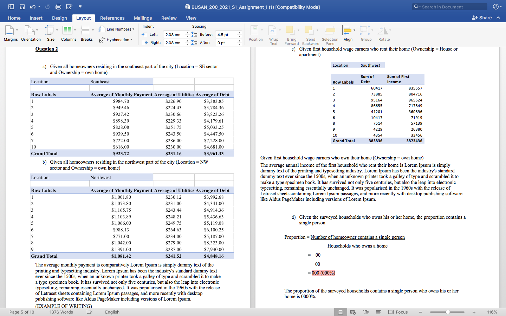Click the 116% zoom level

(x=492, y=312)
